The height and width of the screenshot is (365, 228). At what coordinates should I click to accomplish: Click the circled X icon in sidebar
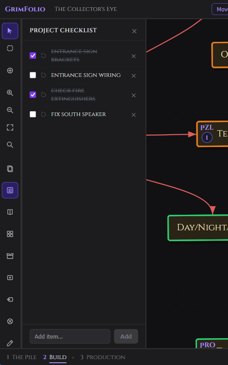tap(10, 321)
